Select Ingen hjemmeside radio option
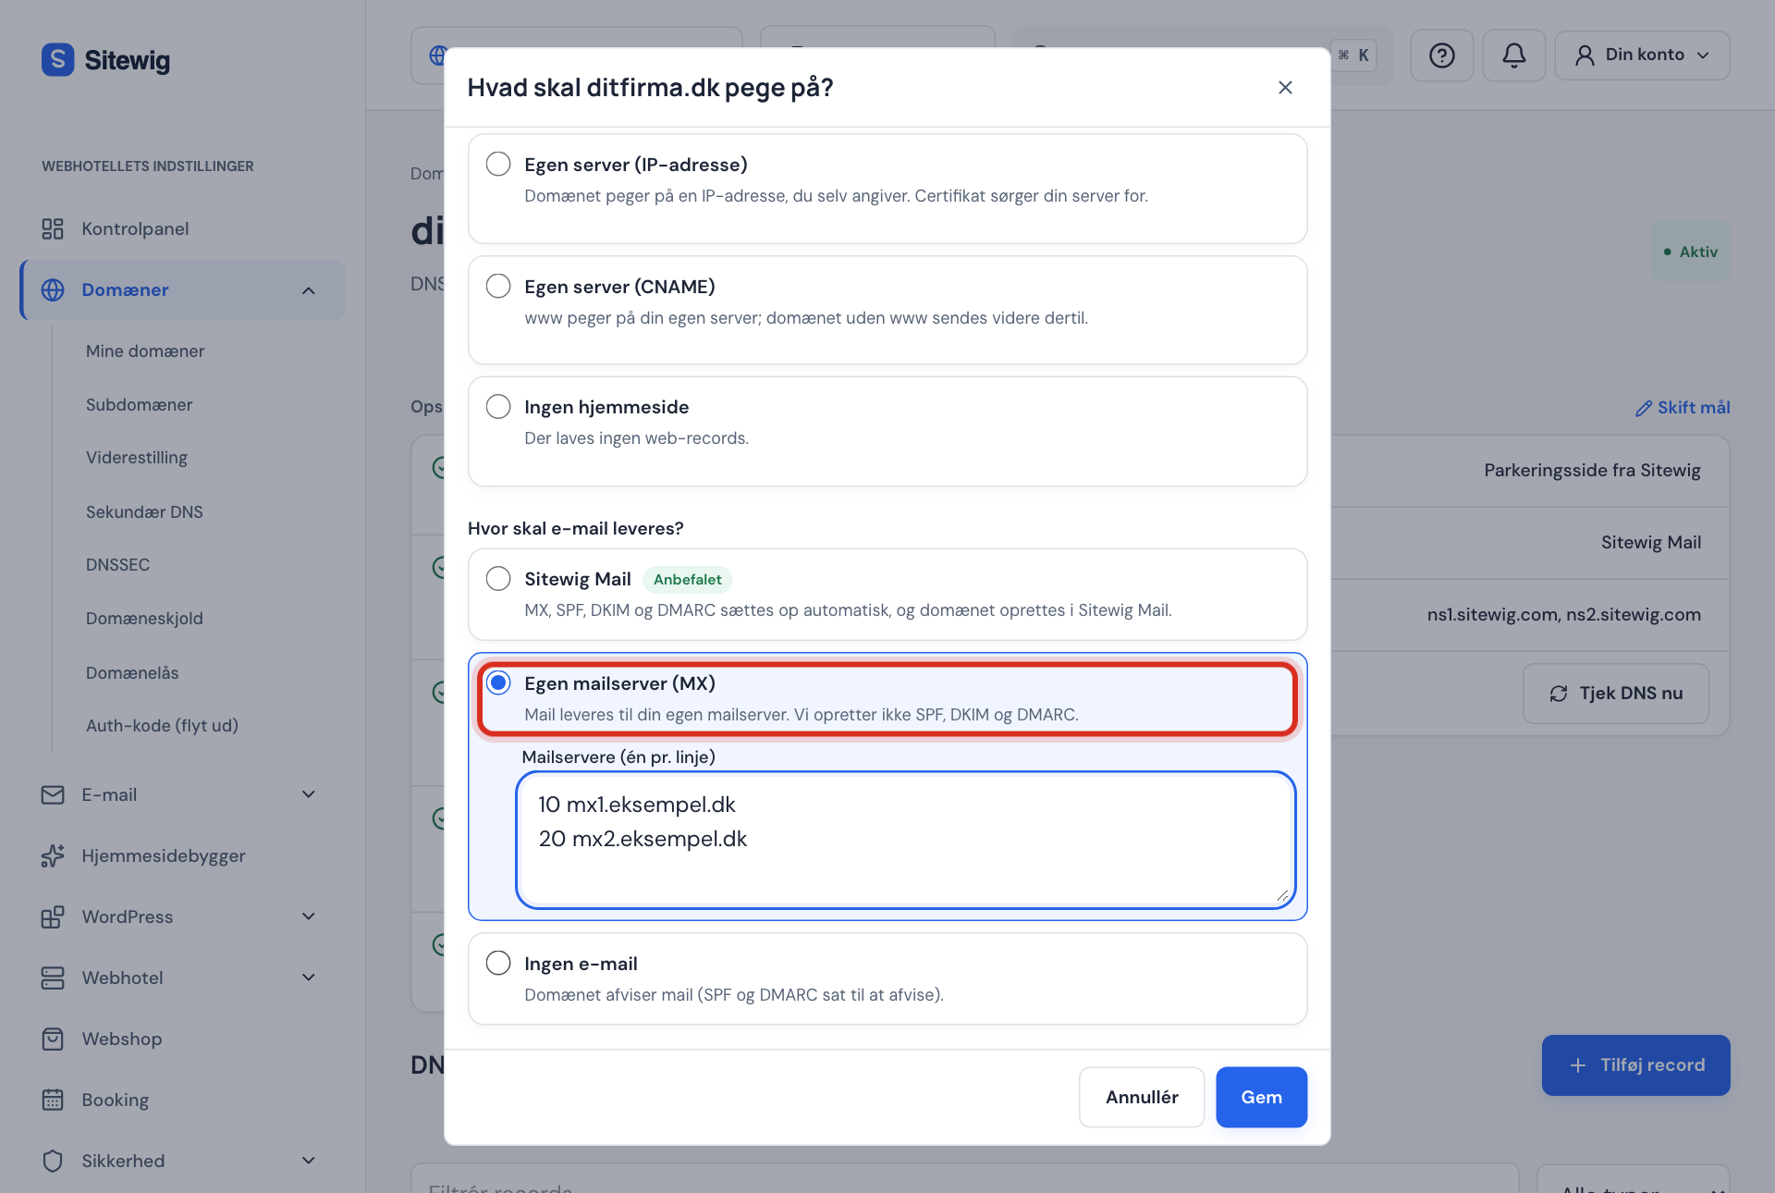 coord(498,406)
